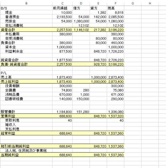This screenshot has width=166, height=168.
Task: Select the 支払利息 row label
Action: (26, 129)
